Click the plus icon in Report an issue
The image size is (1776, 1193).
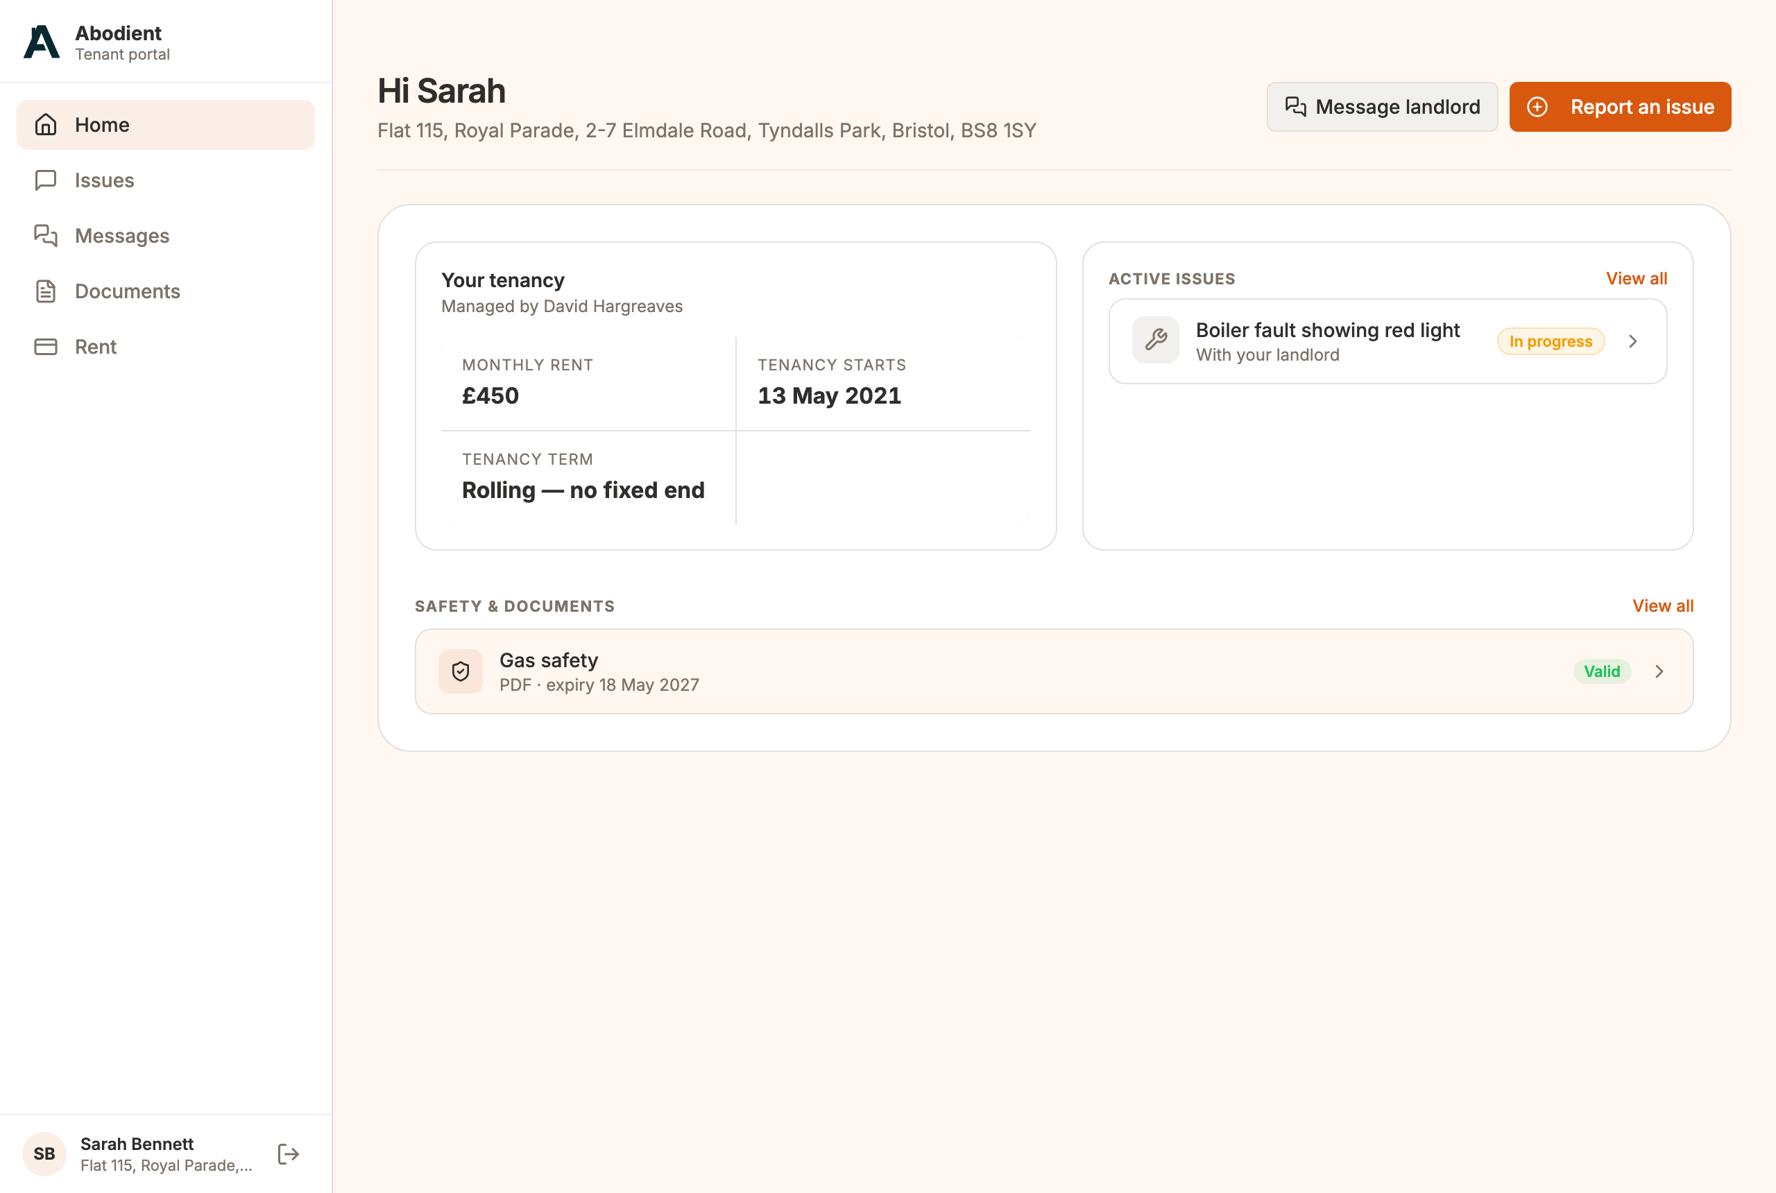point(1536,107)
